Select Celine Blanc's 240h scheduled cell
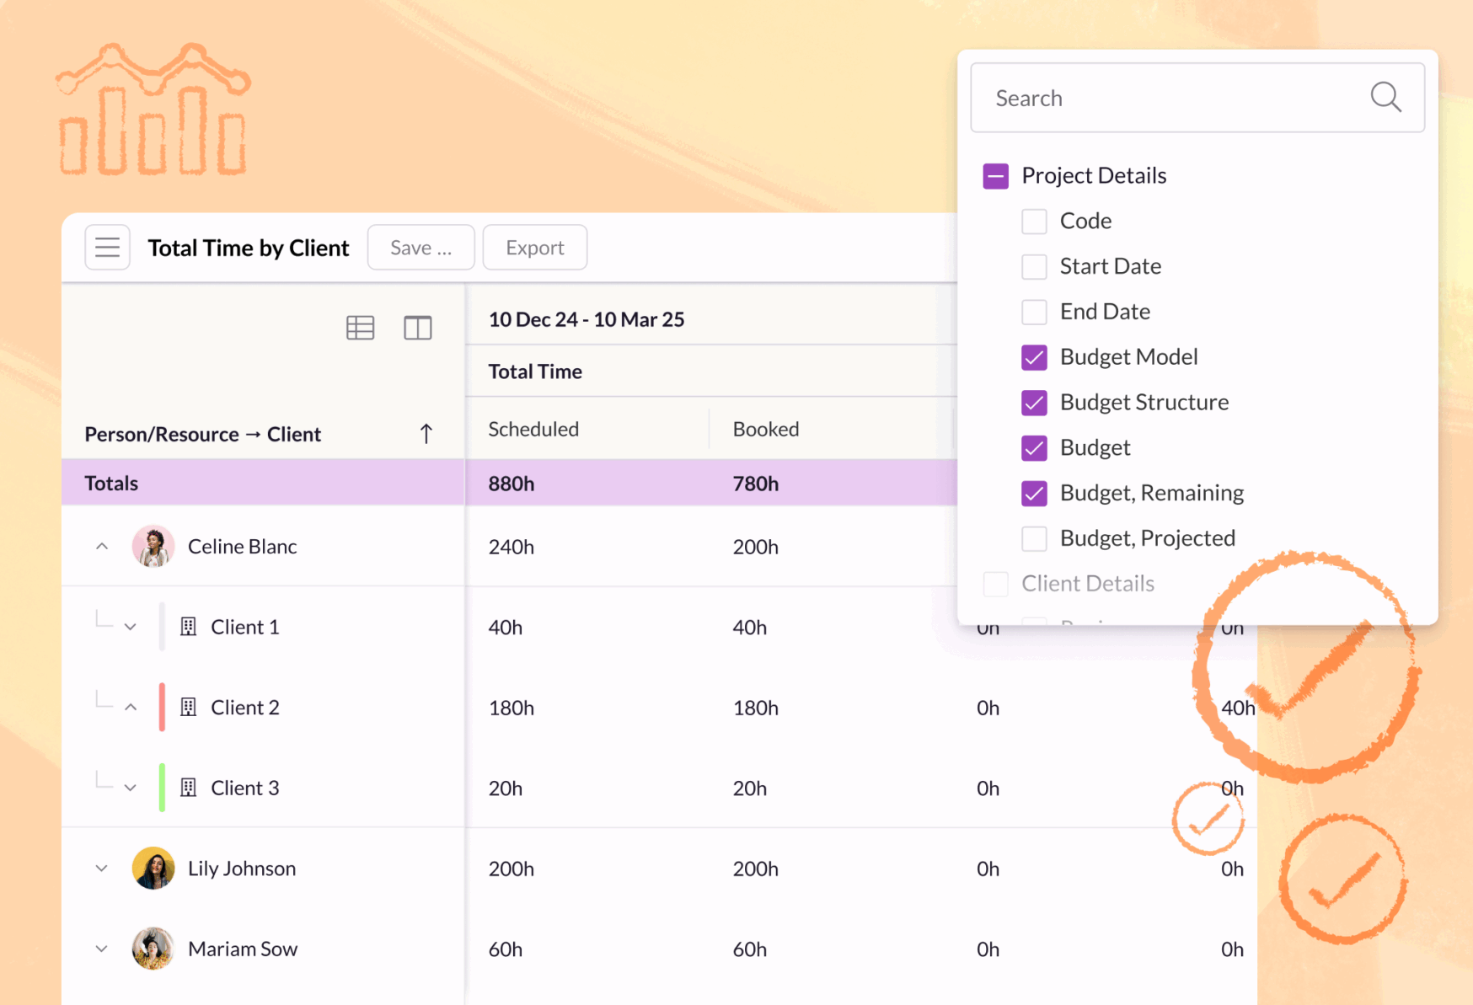1473x1005 pixels. click(512, 547)
